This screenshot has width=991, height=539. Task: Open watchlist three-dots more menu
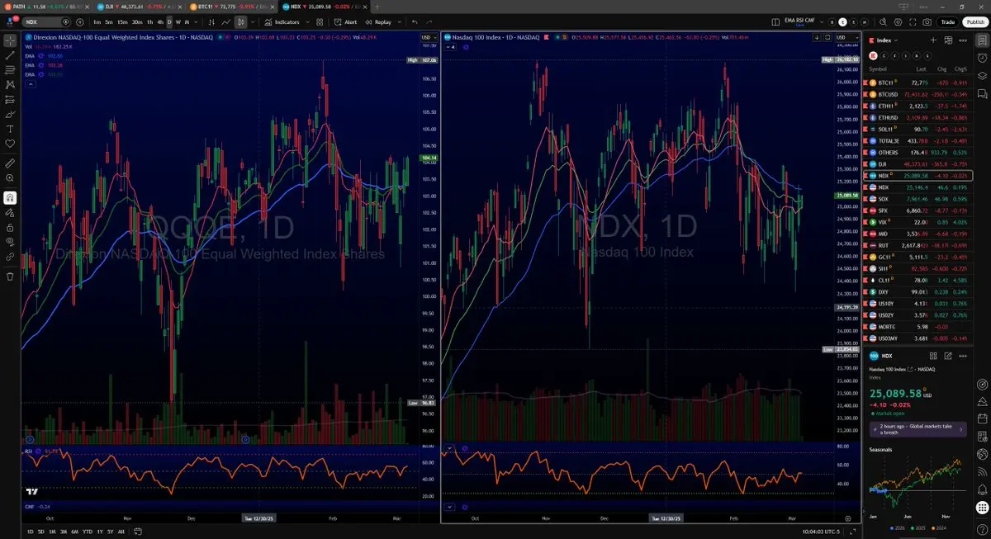click(x=963, y=40)
